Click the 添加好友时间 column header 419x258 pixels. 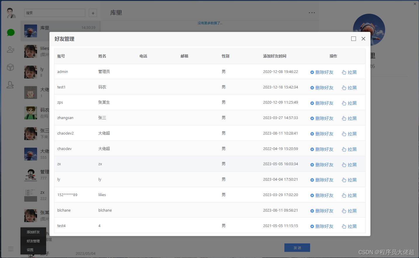tap(275, 56)
